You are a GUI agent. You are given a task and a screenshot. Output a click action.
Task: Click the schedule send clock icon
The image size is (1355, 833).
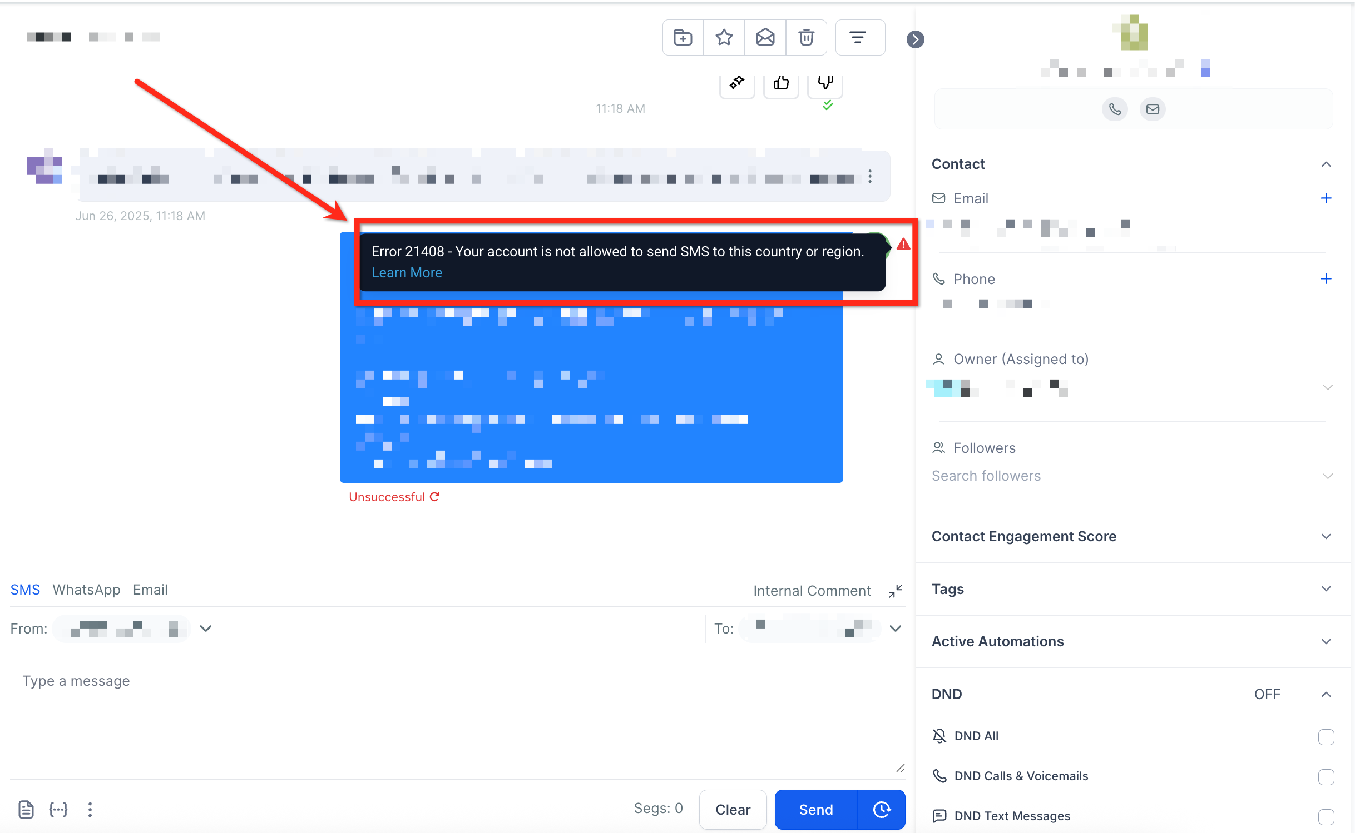point(881,809)
